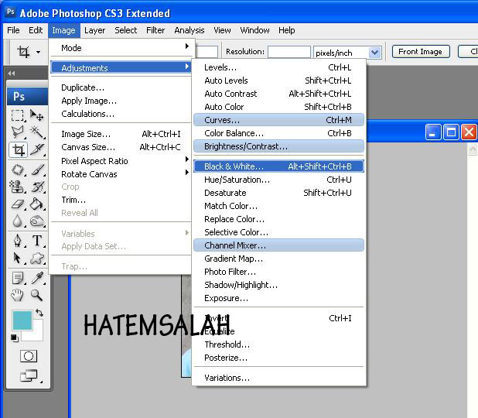Choose Desaturate from the submenu
The width and height of the screenshot is (478, 418).
pyautogui.click(x=278, y=193)
